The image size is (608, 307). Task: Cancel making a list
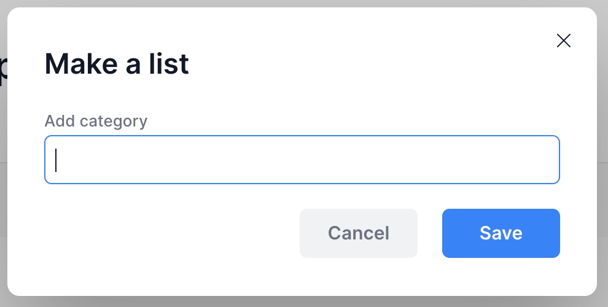click(x=358, y=233)
